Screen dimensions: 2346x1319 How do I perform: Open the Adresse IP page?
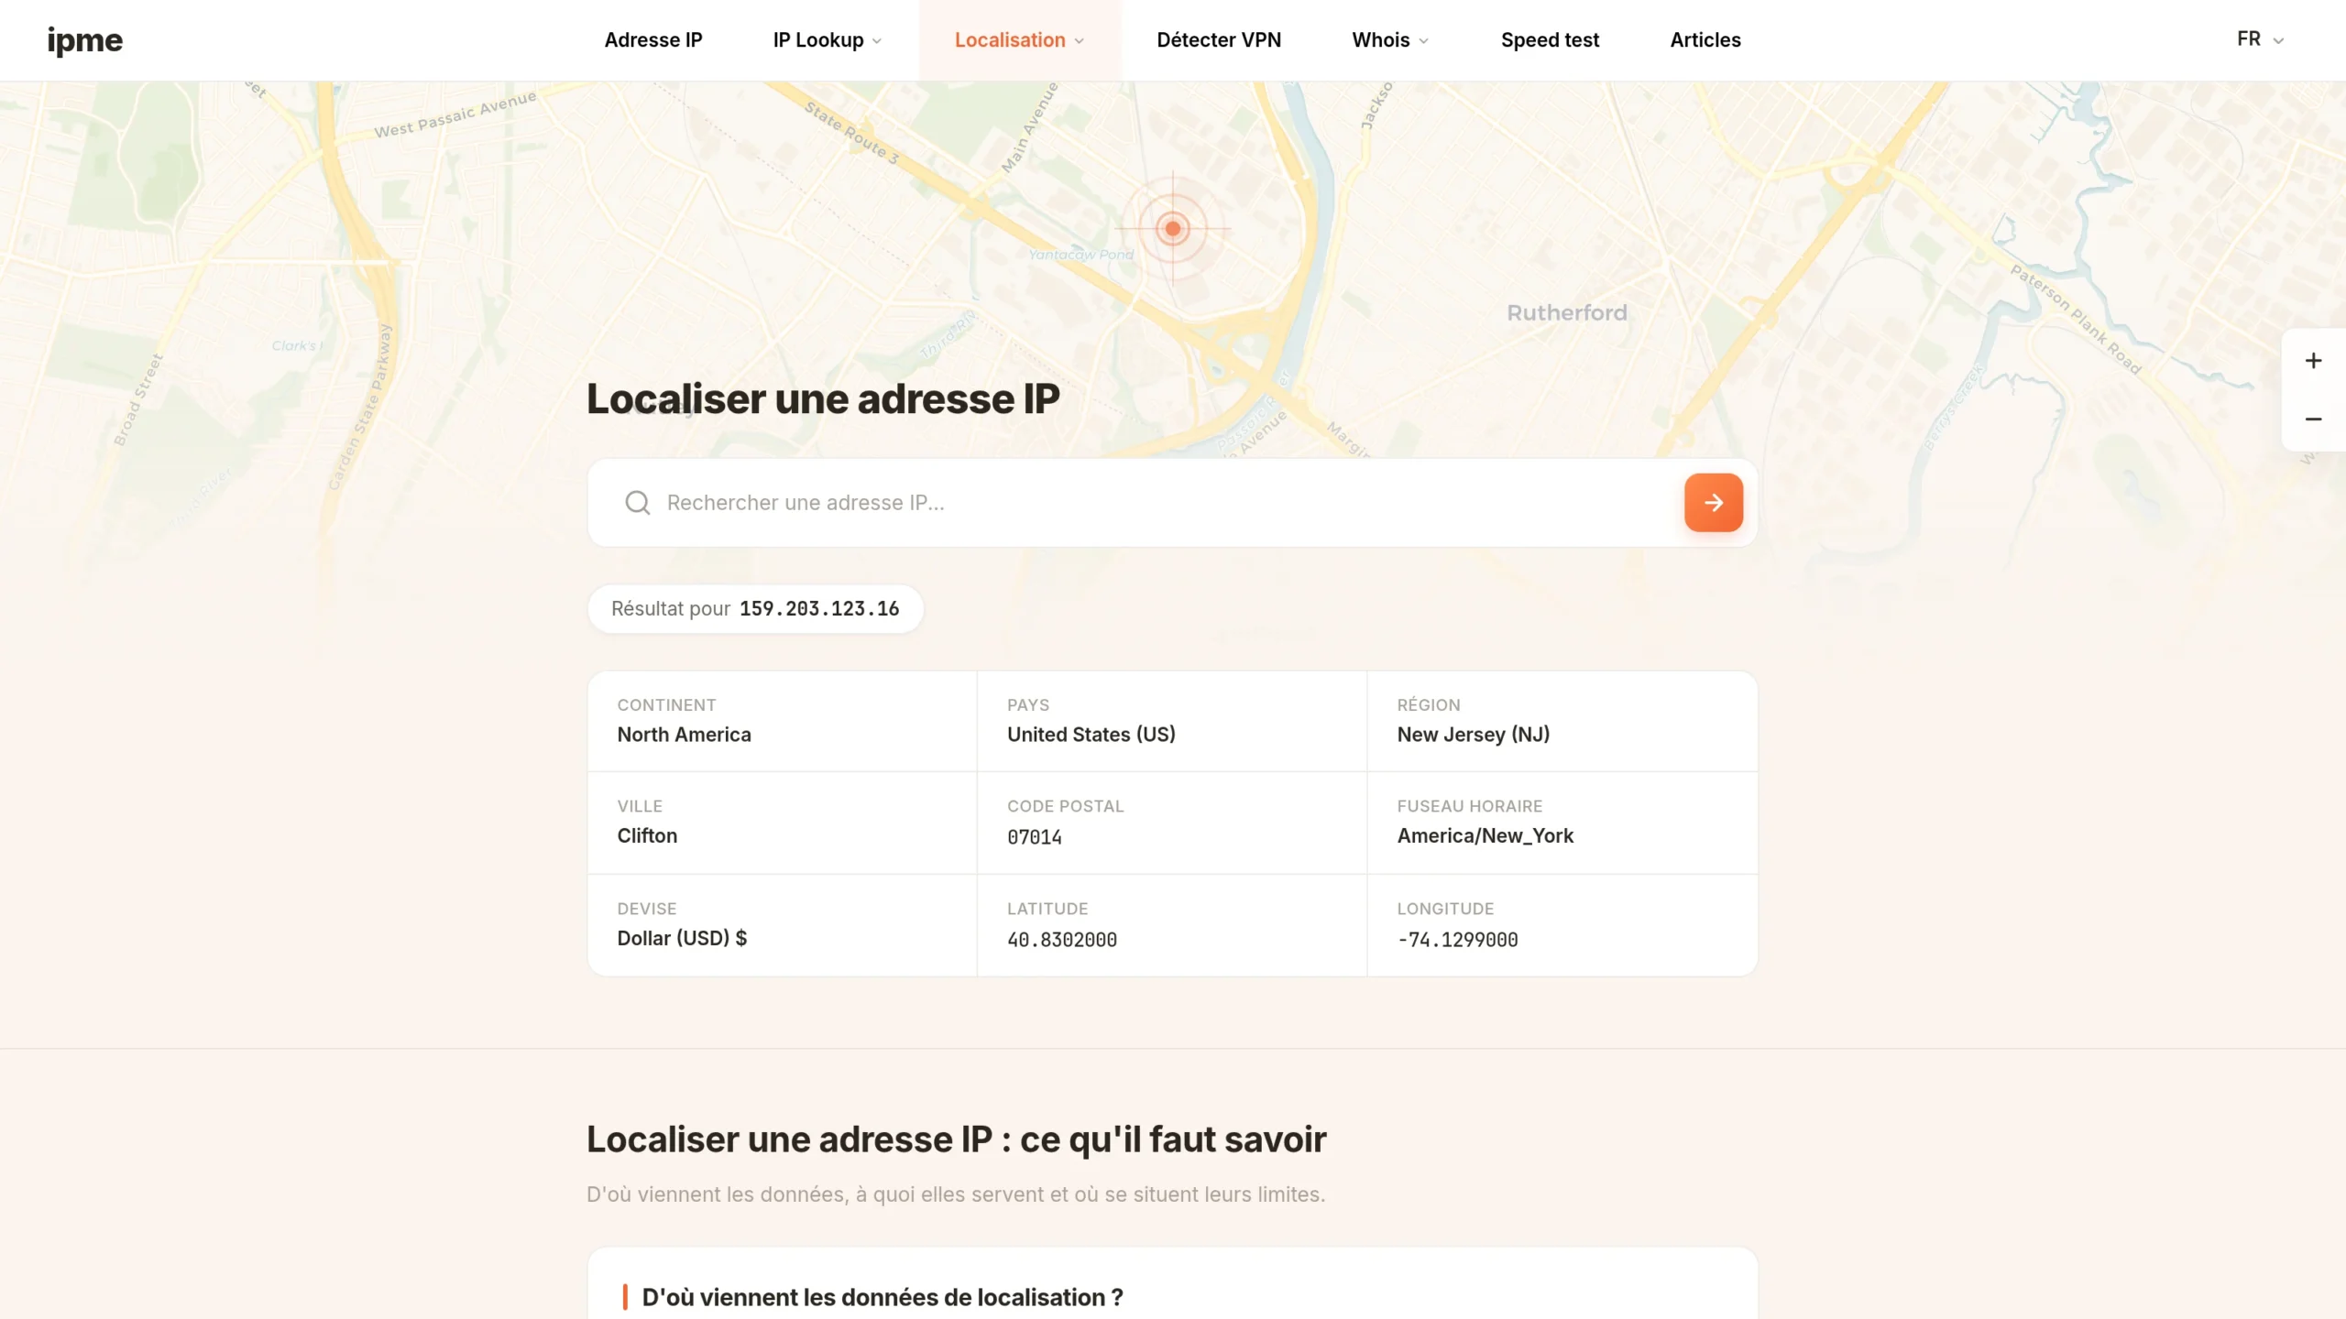point(653,40)
